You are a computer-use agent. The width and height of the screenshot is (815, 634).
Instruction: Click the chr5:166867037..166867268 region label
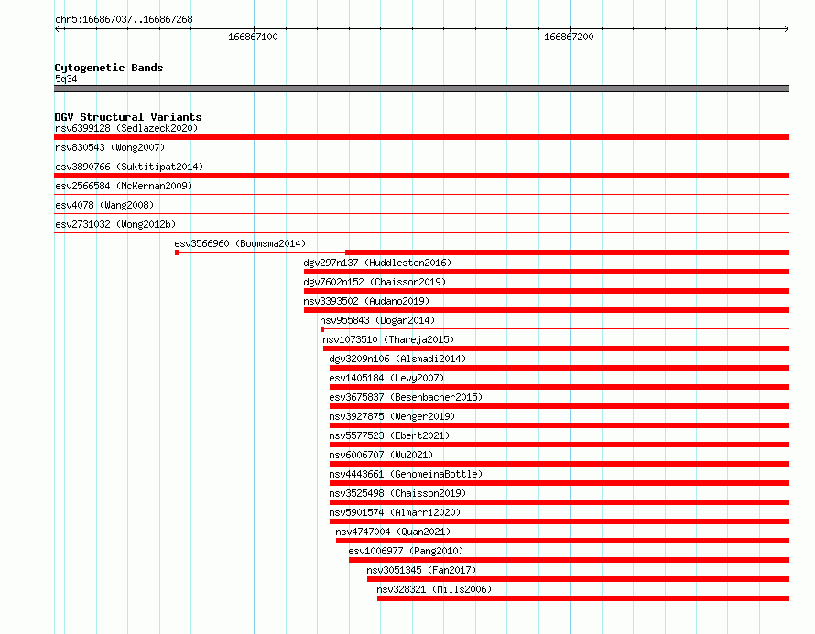point(124,19)
